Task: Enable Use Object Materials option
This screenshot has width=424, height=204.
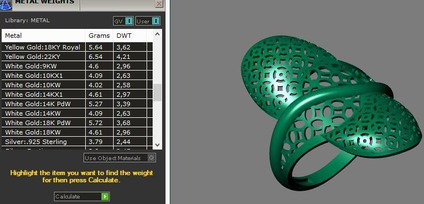Action: pyautogui.click(x=120, y=158)
